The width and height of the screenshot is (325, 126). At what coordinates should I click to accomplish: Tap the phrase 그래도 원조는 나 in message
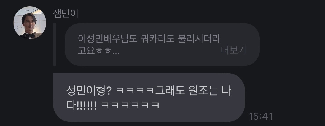(193, 91)
